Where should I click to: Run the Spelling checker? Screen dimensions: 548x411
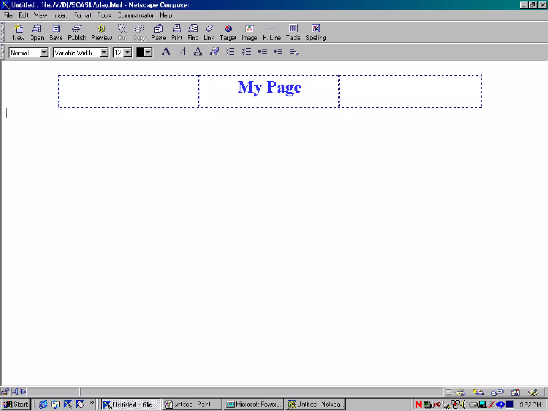click(316, 32)
